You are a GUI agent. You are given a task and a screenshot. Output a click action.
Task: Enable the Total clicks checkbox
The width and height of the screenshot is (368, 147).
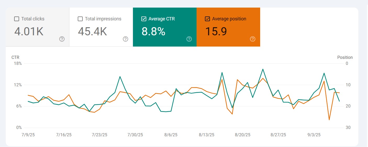(x=16, y=19)
